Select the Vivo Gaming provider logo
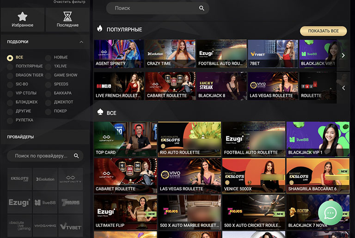 (x=45, y=226)
